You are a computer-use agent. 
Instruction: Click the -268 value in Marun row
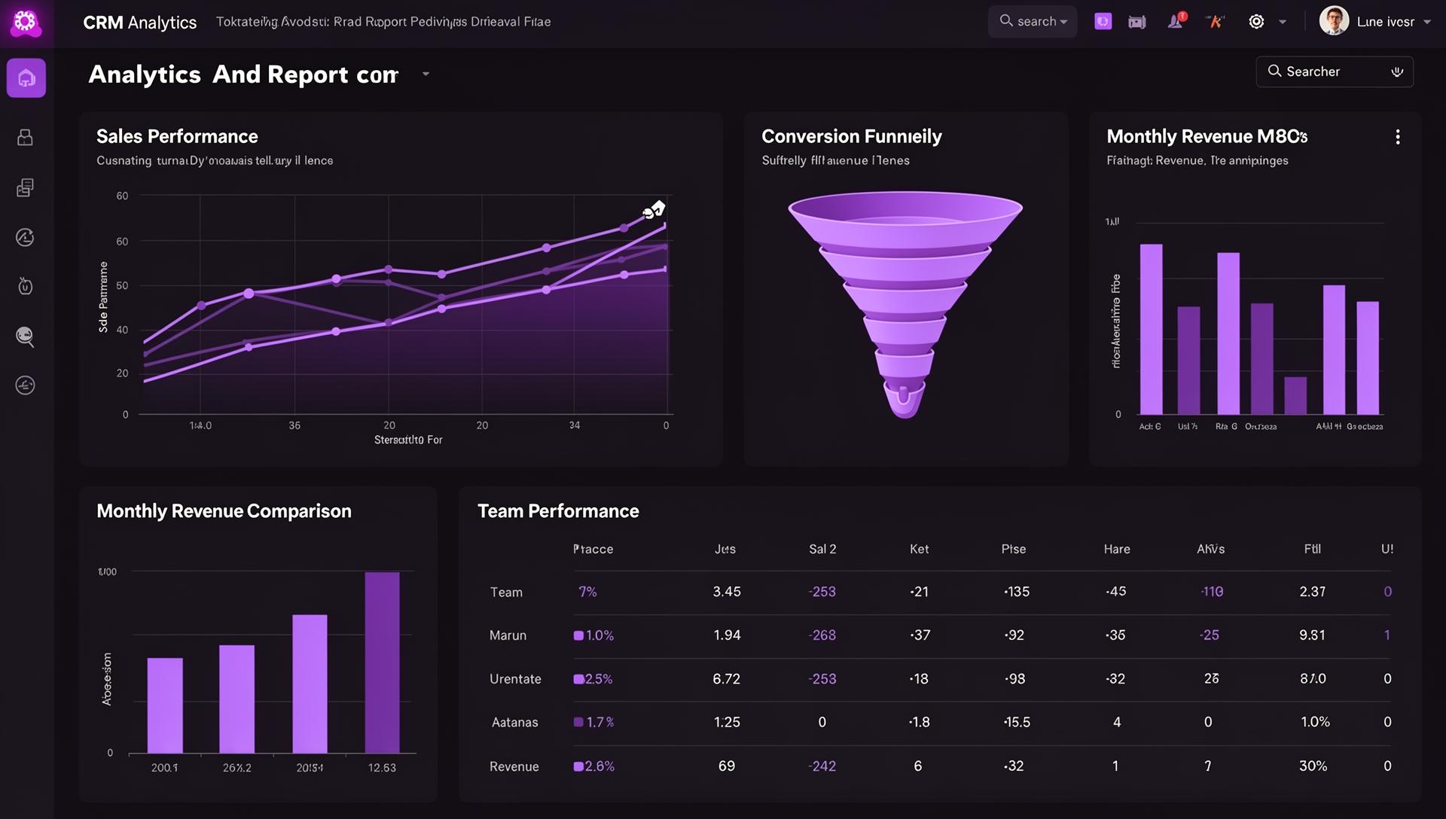click(x=822, y=635)
